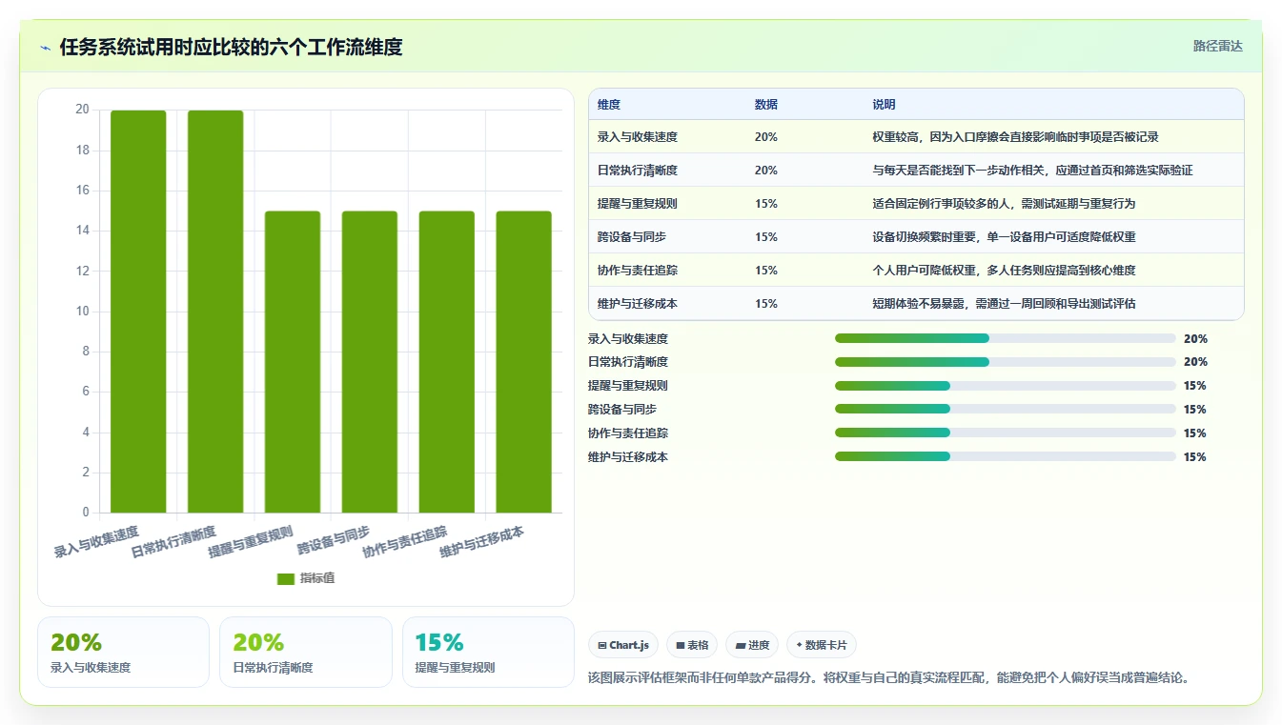This screenshot has width=1282, height=725.
Task: Select the 表格 chip
Action: 692,645
